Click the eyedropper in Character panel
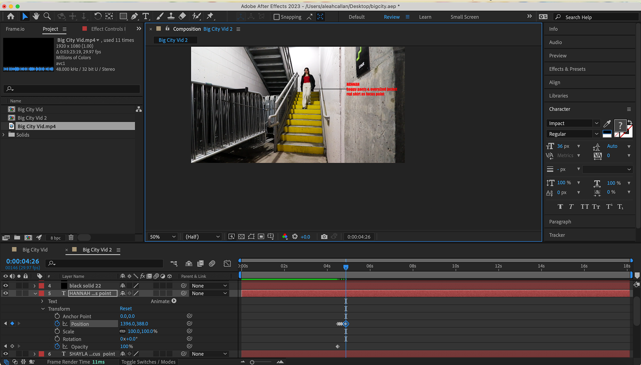This screenshot has width=641, height=365. click(607, 124)
